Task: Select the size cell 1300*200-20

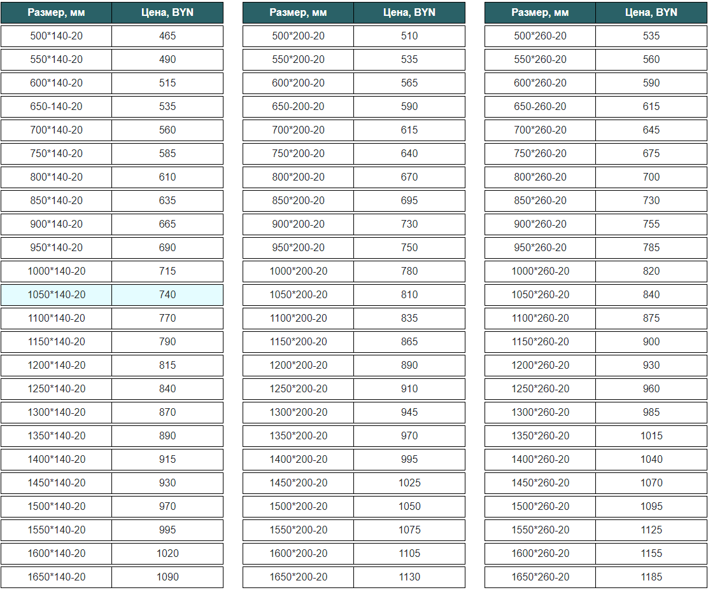Action: (x=299, y=413)
